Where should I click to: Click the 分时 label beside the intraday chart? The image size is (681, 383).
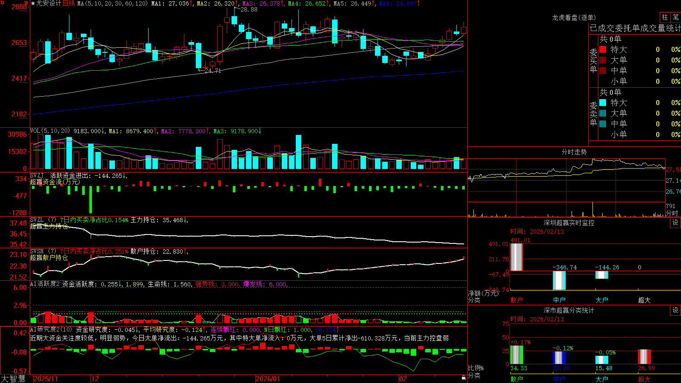[672, 213]
